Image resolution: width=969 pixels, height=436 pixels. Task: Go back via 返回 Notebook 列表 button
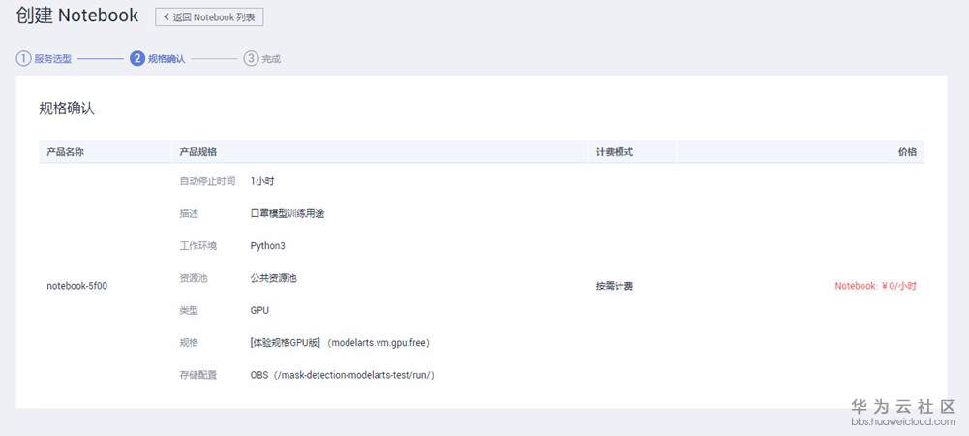click(209, 17)
